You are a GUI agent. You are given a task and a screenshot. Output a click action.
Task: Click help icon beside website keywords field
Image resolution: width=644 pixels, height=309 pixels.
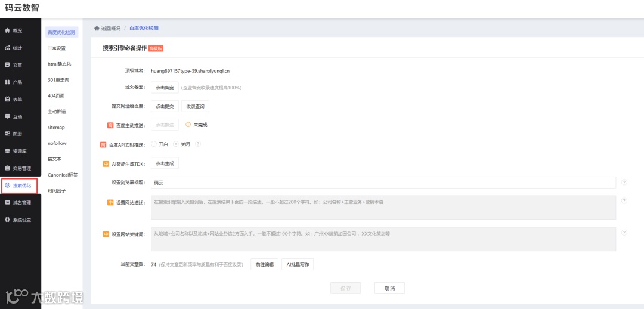coord(624,233)
